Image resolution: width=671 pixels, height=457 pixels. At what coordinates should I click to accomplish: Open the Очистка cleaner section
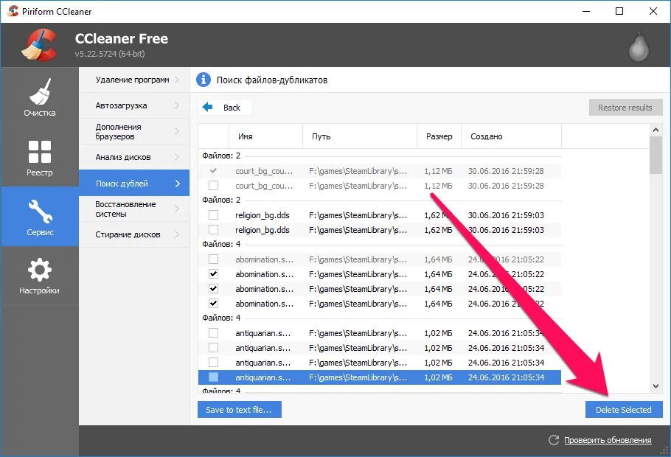click(x=39, y=97)
